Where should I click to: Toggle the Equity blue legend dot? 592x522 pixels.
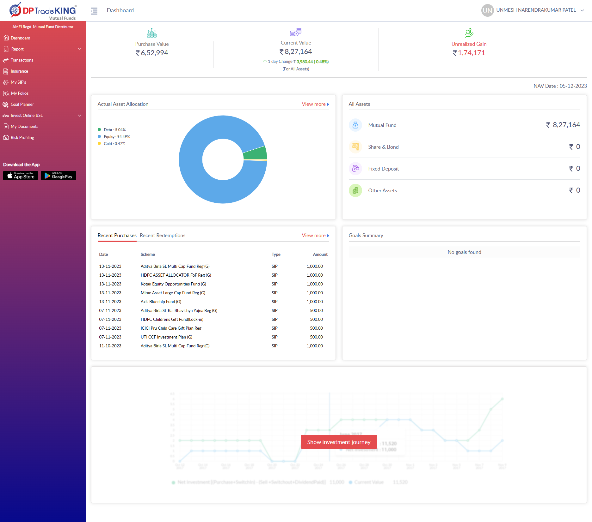(x=99, y=136)
